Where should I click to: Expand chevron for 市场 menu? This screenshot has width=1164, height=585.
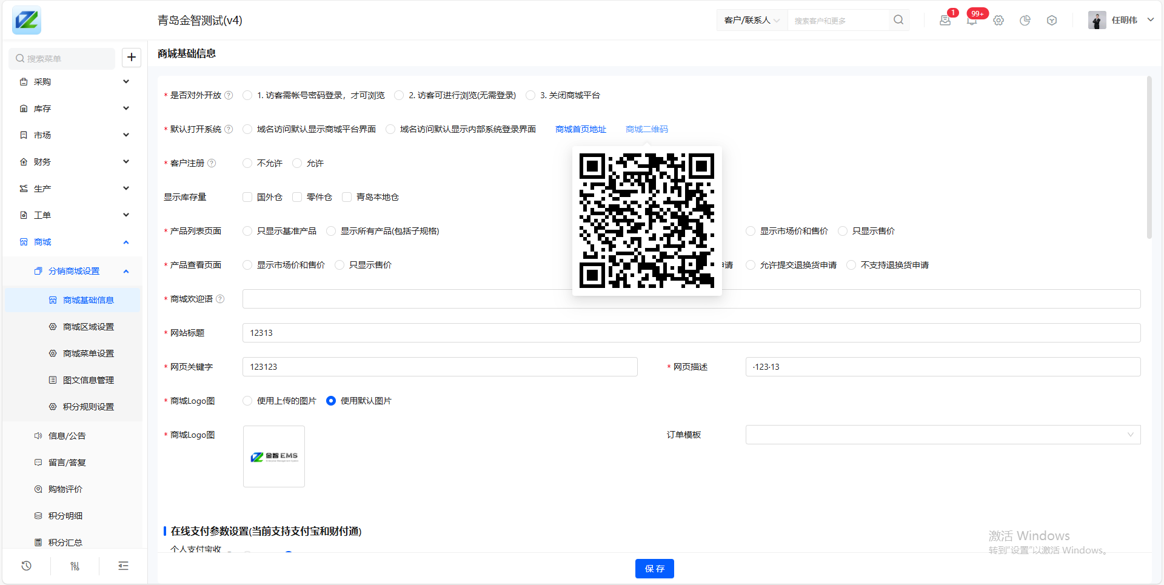click(x=126, y=135)
